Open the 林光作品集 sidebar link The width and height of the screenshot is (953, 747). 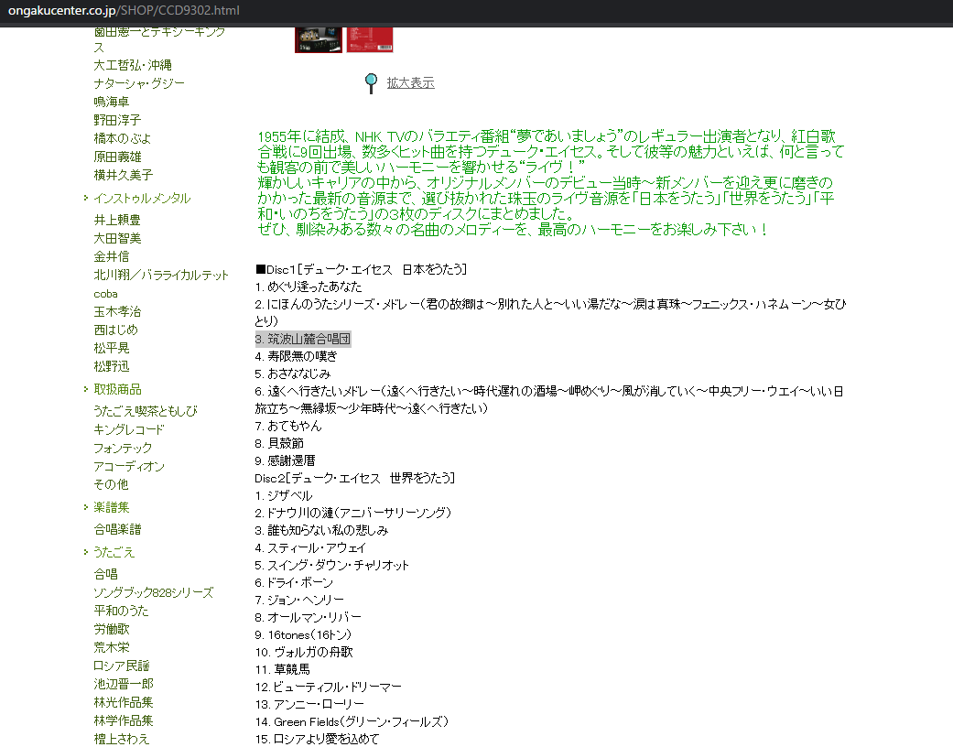coord(124,702)
